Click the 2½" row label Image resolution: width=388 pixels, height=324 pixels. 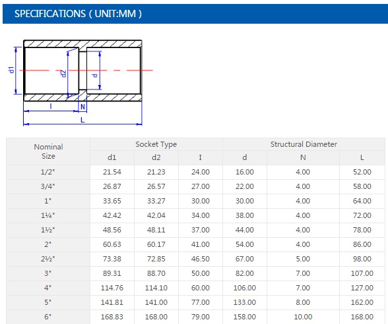point(48,259)
